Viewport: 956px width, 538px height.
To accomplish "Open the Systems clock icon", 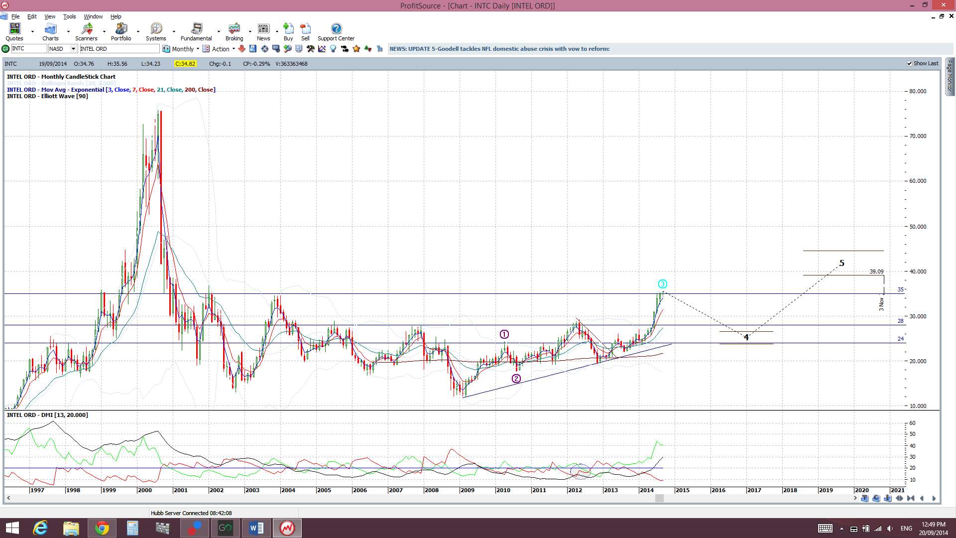I will (156, 29).
